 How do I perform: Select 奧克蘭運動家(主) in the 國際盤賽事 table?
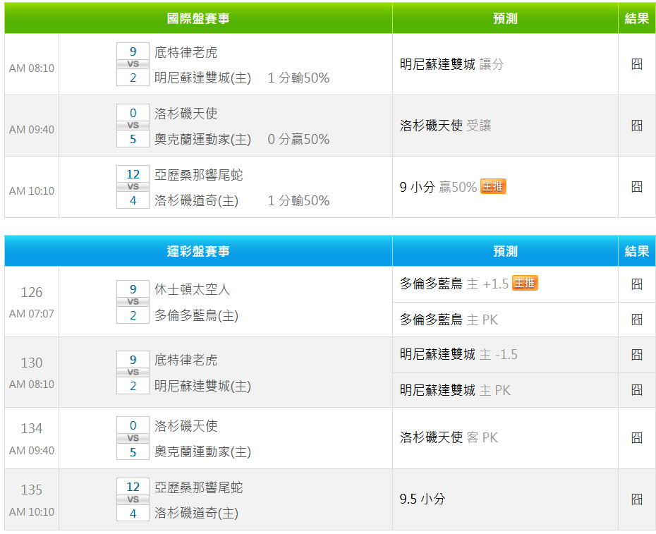pyautogui.click(x=202, y=140)
